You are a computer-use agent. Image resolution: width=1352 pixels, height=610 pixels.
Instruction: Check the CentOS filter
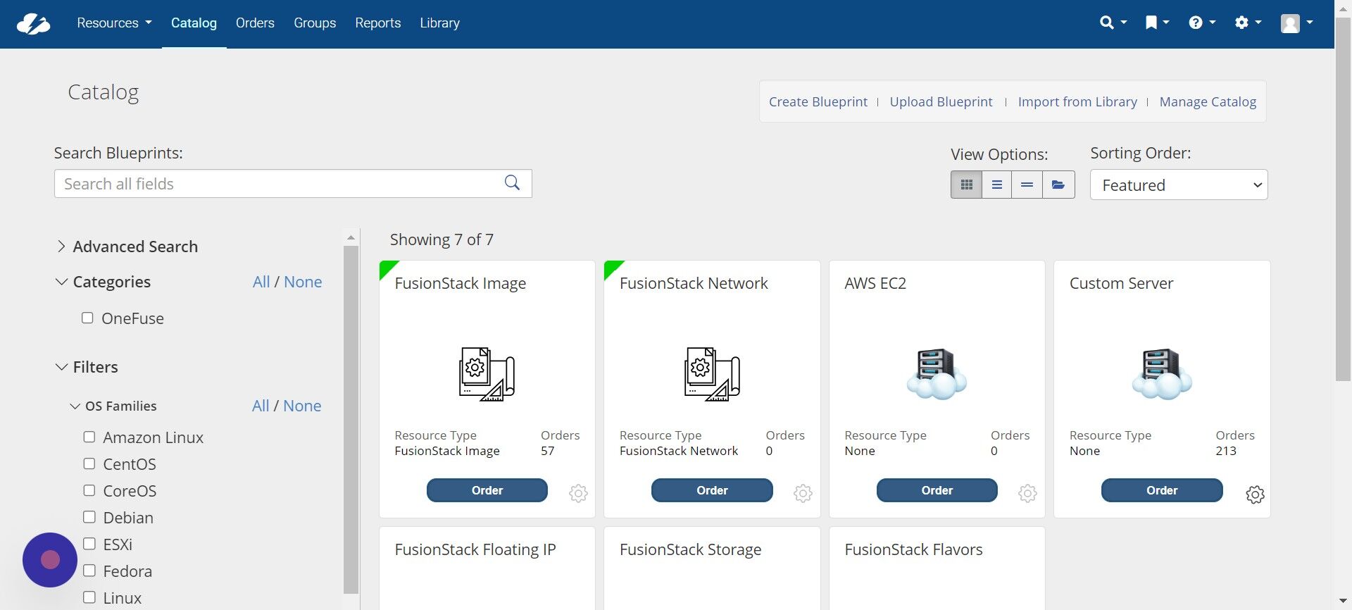coord(89,463)
